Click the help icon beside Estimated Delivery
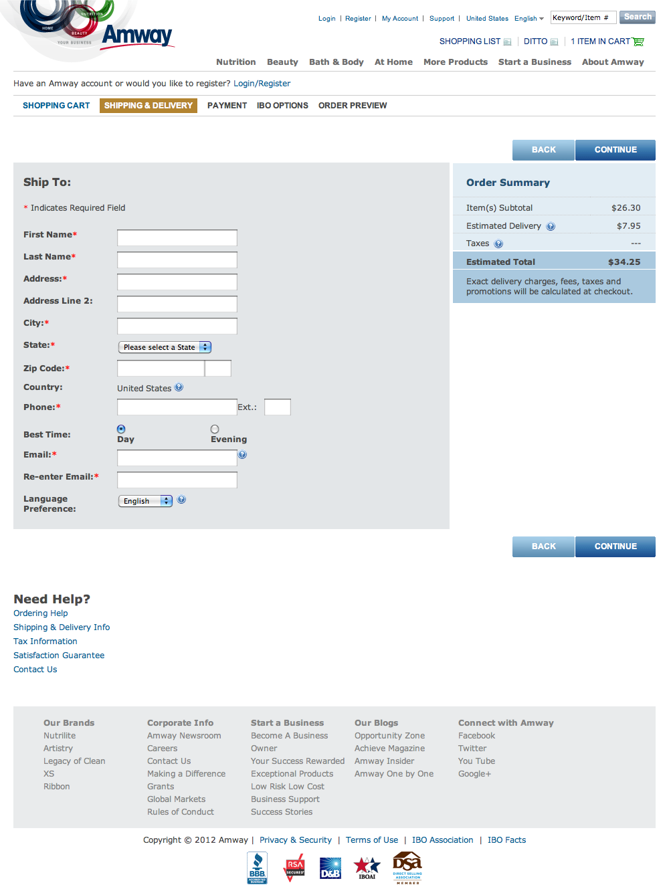The height and width of the screenshot is (893, 669). tap(551, 225)
